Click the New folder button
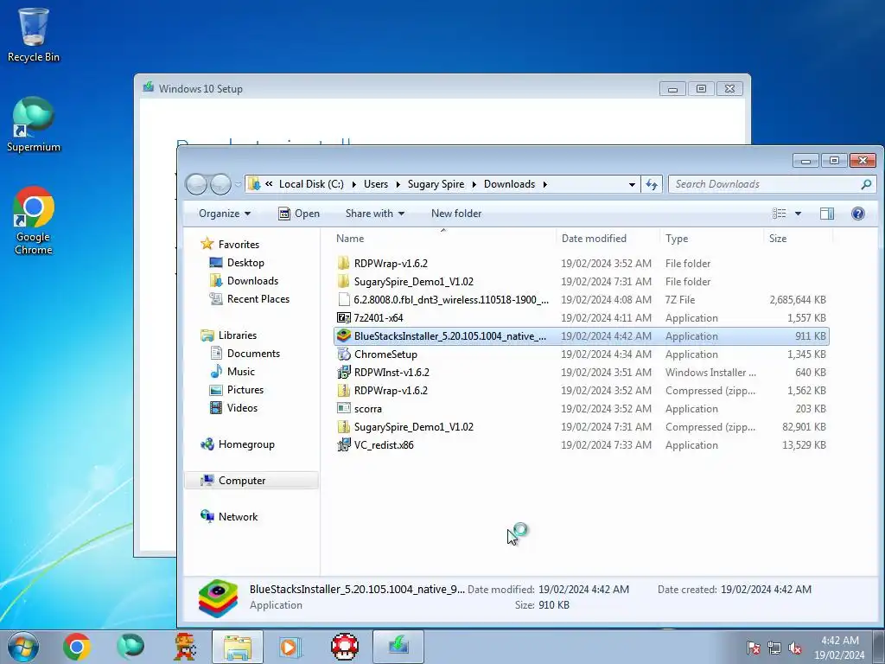 click(456, 214)
